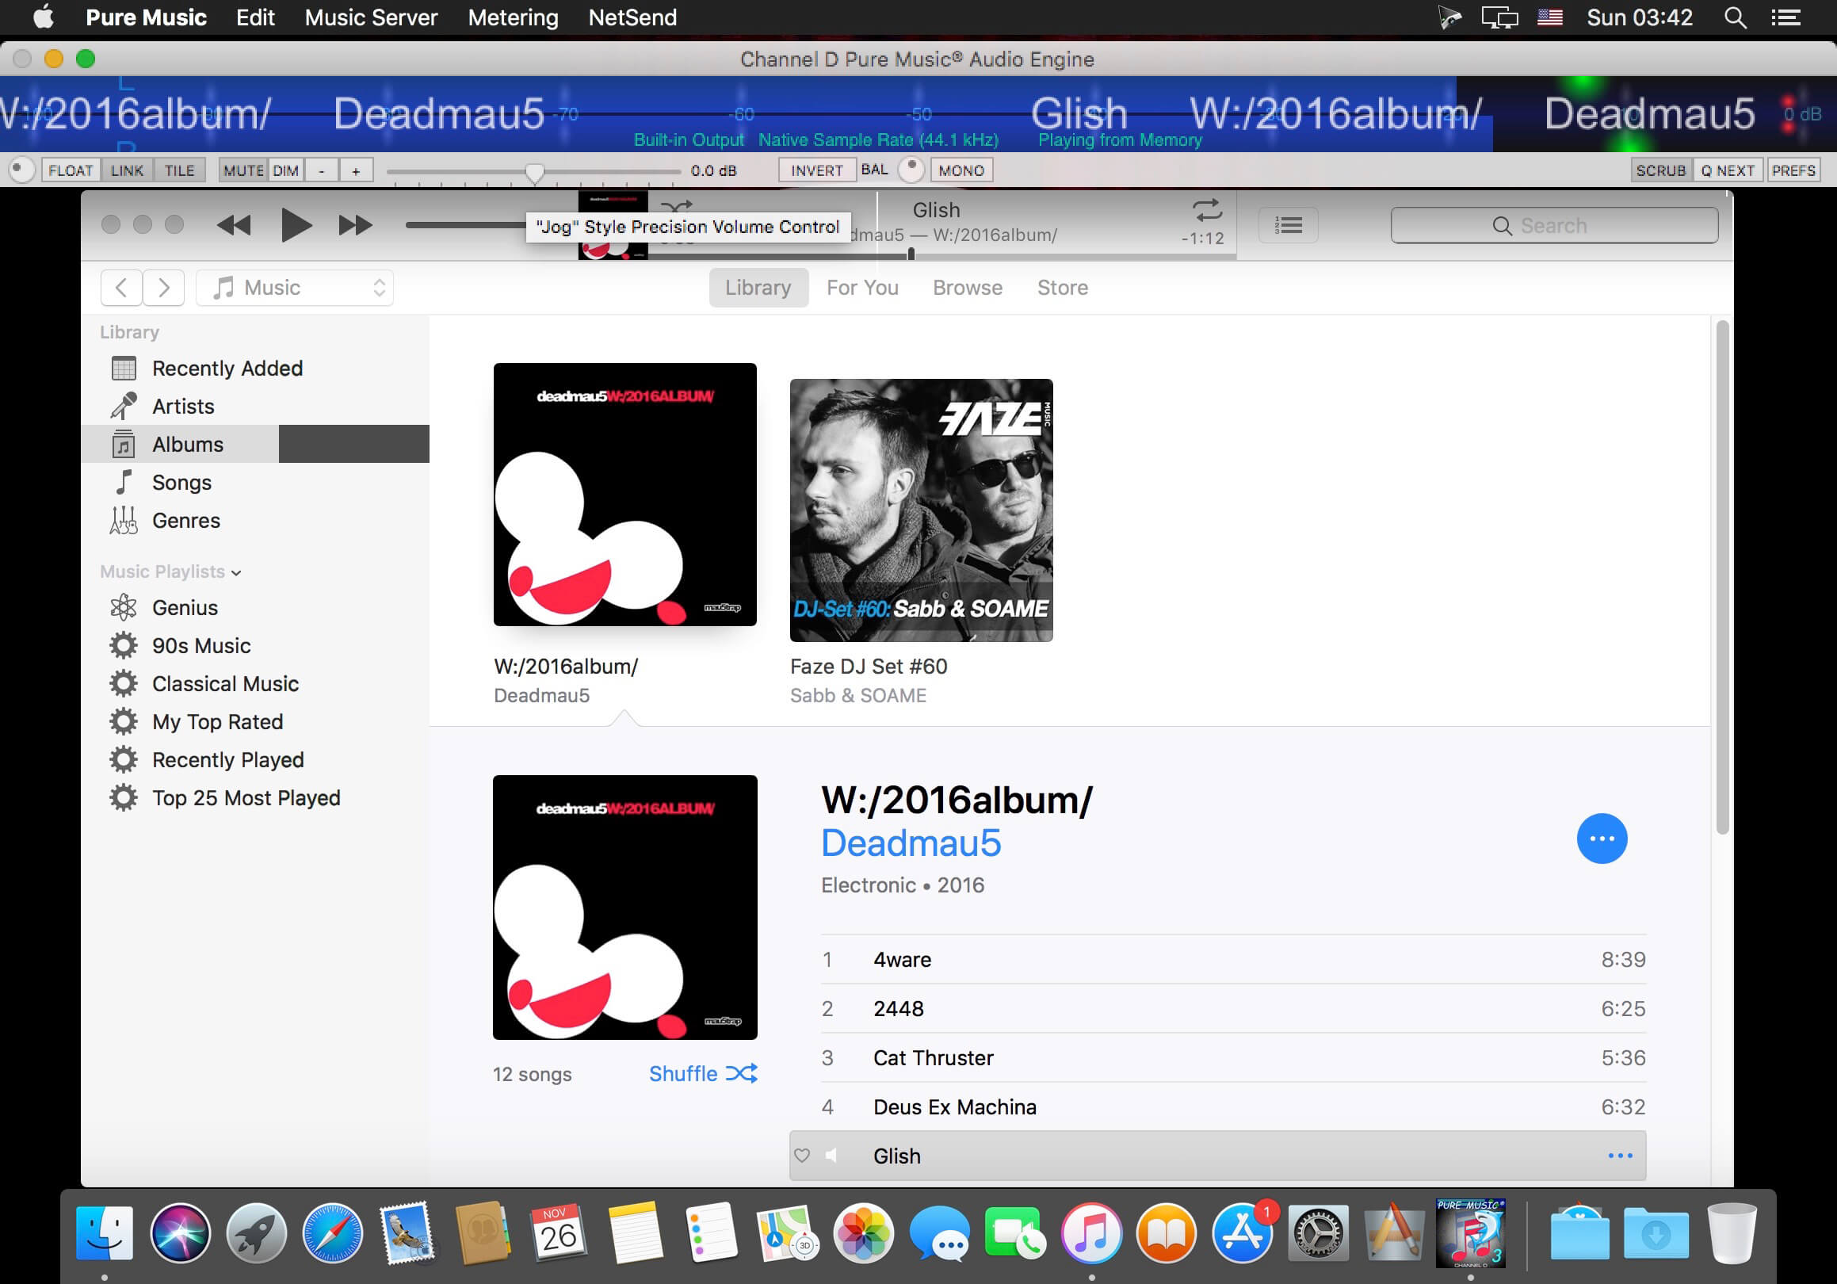Open the Music media type dropdown
The height and width of the screenshot is (1284, 1837).
tap(296, 288)
